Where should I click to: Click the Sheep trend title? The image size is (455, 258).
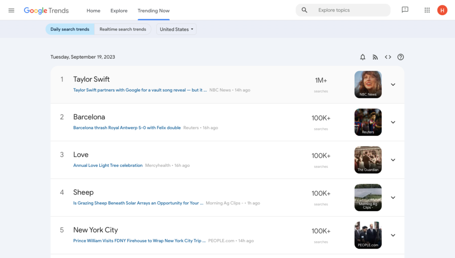pos(83,192)
